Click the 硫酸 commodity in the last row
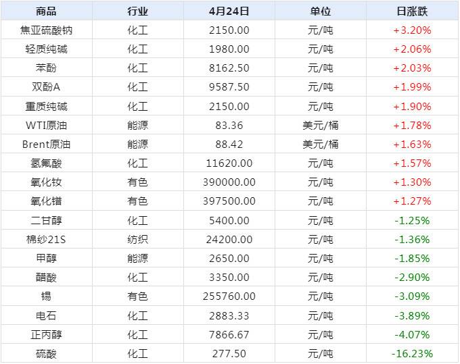Screen dimensions: 460x364 tap(46, 353)
